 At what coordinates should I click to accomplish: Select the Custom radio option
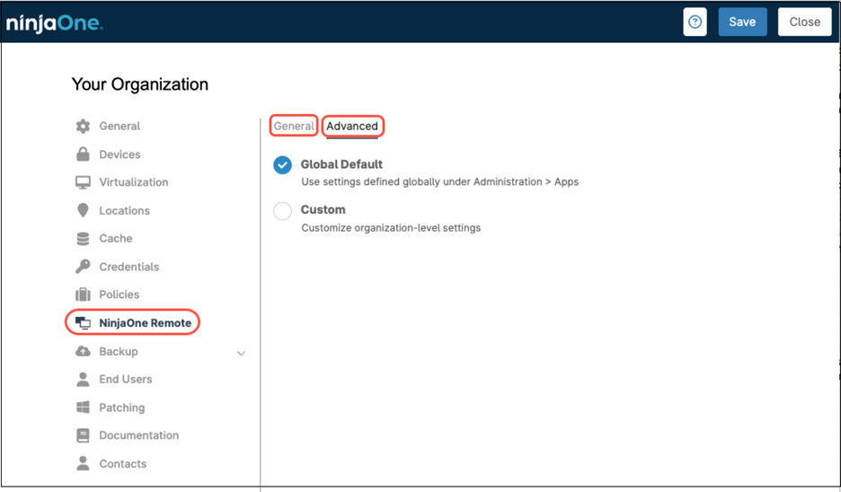pos(283,211)
